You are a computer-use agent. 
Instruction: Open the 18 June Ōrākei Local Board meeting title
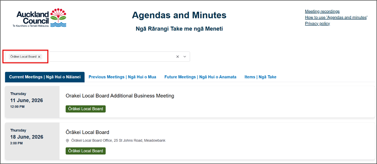coord(87,132)
